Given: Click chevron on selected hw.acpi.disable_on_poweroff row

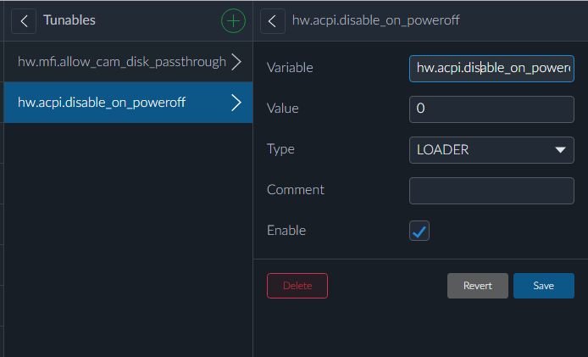Looking at the screenshot, I should click(x=236, y=103).
